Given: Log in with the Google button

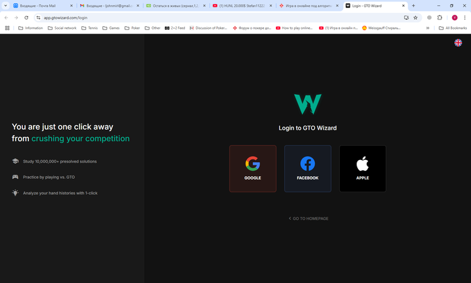Looking at the screenshot, I should pos(252,169).
